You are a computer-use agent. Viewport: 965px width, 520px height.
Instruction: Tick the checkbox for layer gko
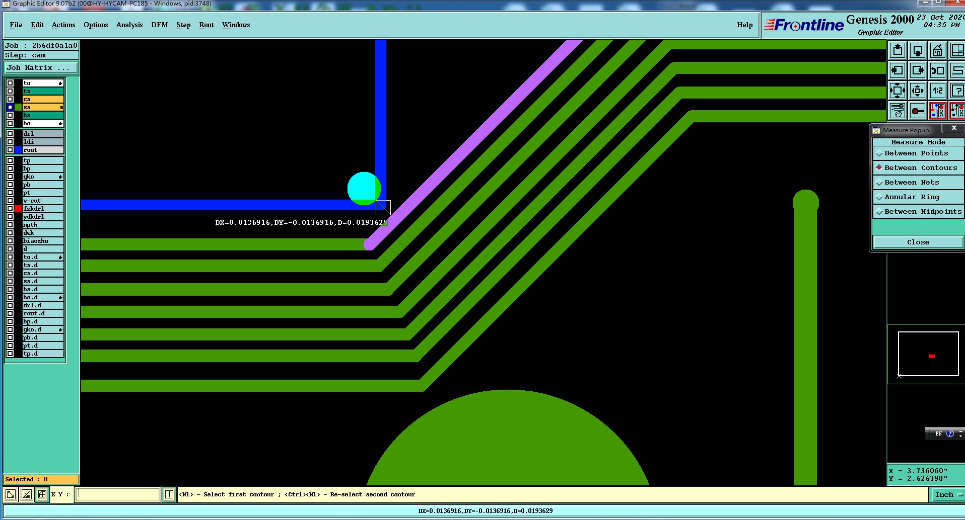click(10, 177)
